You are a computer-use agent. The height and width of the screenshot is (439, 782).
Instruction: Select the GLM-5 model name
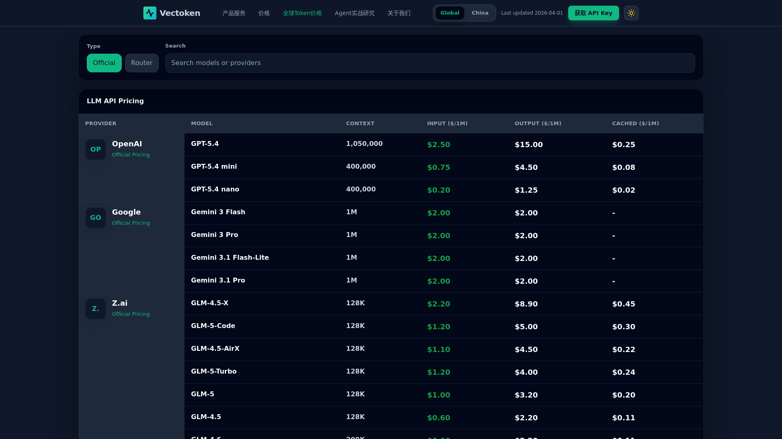[x=202, y=394]
